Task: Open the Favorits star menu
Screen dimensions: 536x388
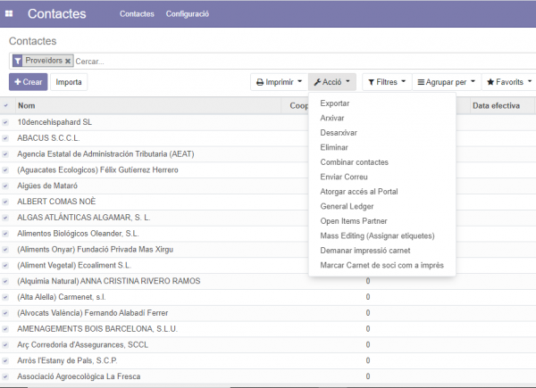Action: click(508, 82)
